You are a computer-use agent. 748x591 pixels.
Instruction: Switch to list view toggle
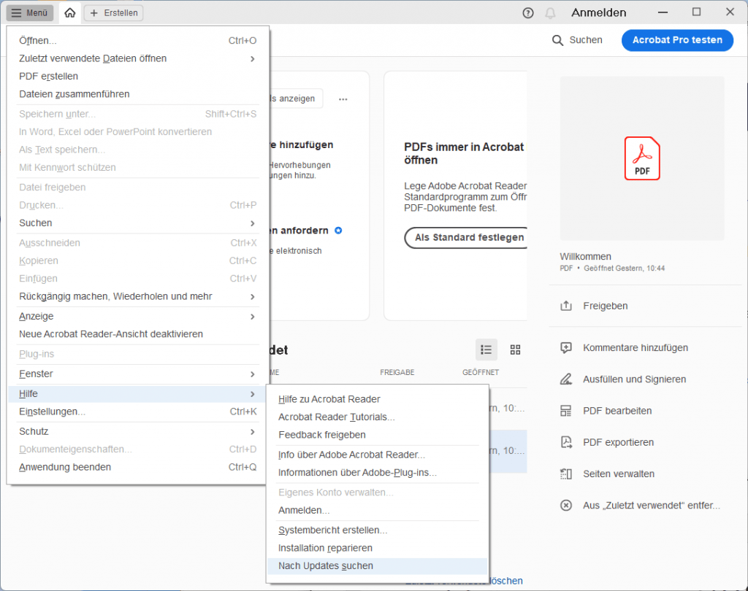click(x=486, y=350)
